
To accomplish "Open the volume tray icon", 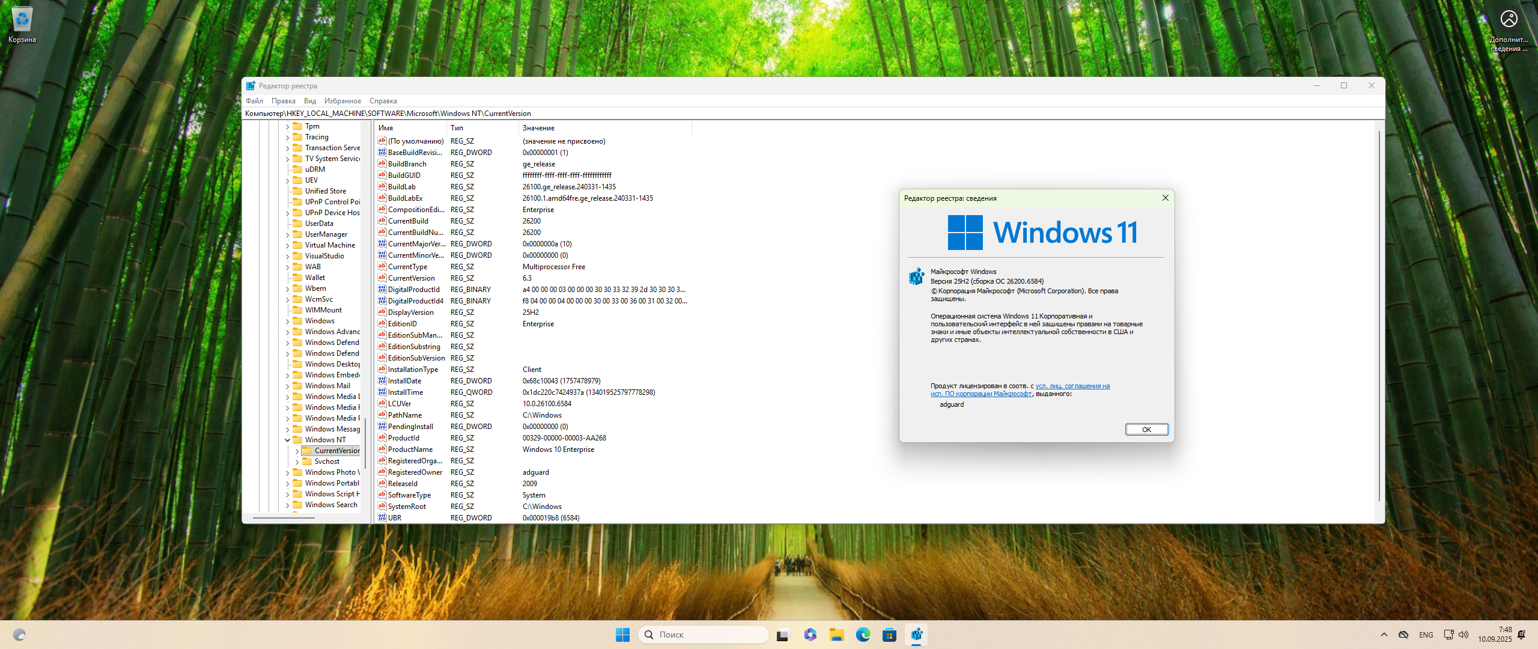I will coord(1463,635).
